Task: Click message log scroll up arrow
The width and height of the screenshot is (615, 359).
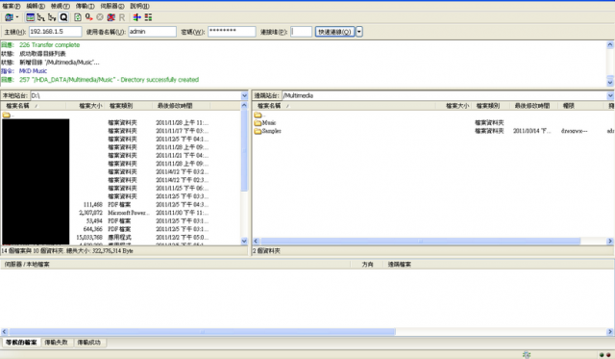Action: 610,44
